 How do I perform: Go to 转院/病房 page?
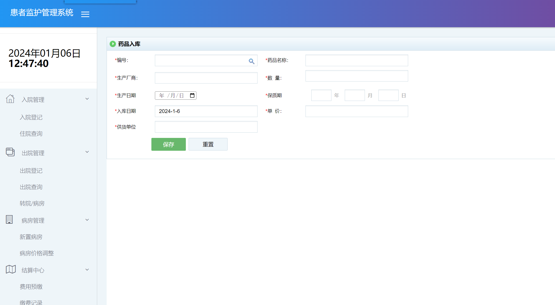(x=32, y=204)
